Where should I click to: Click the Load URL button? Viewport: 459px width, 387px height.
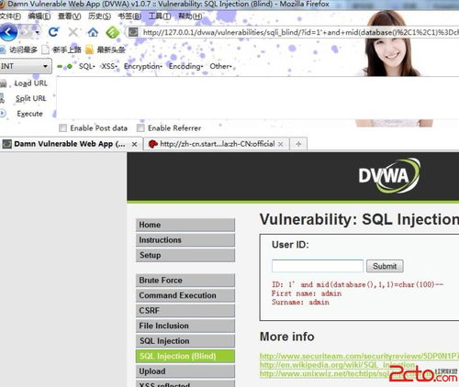coord(31,83)
